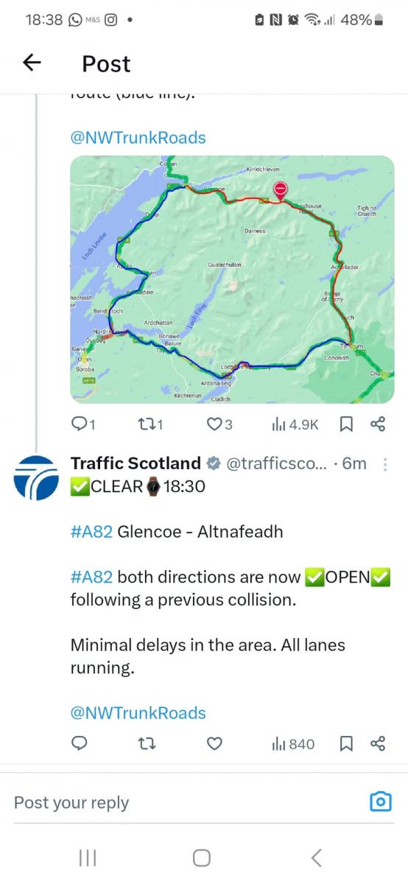
Task: Repost the CLEAR 18:30 post
Action: pyautogui.click(x=146, y=744)
